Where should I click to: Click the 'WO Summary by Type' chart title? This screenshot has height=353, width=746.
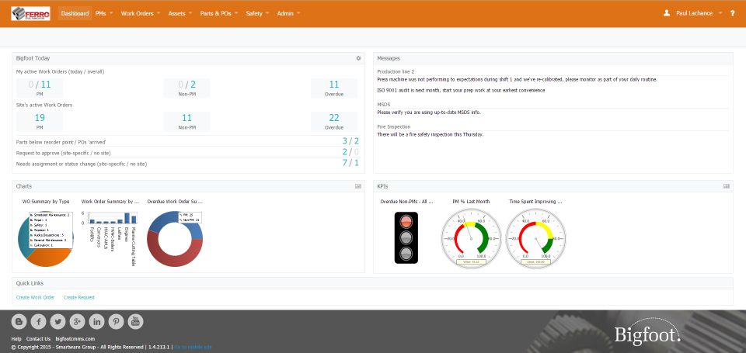[46, 202]
